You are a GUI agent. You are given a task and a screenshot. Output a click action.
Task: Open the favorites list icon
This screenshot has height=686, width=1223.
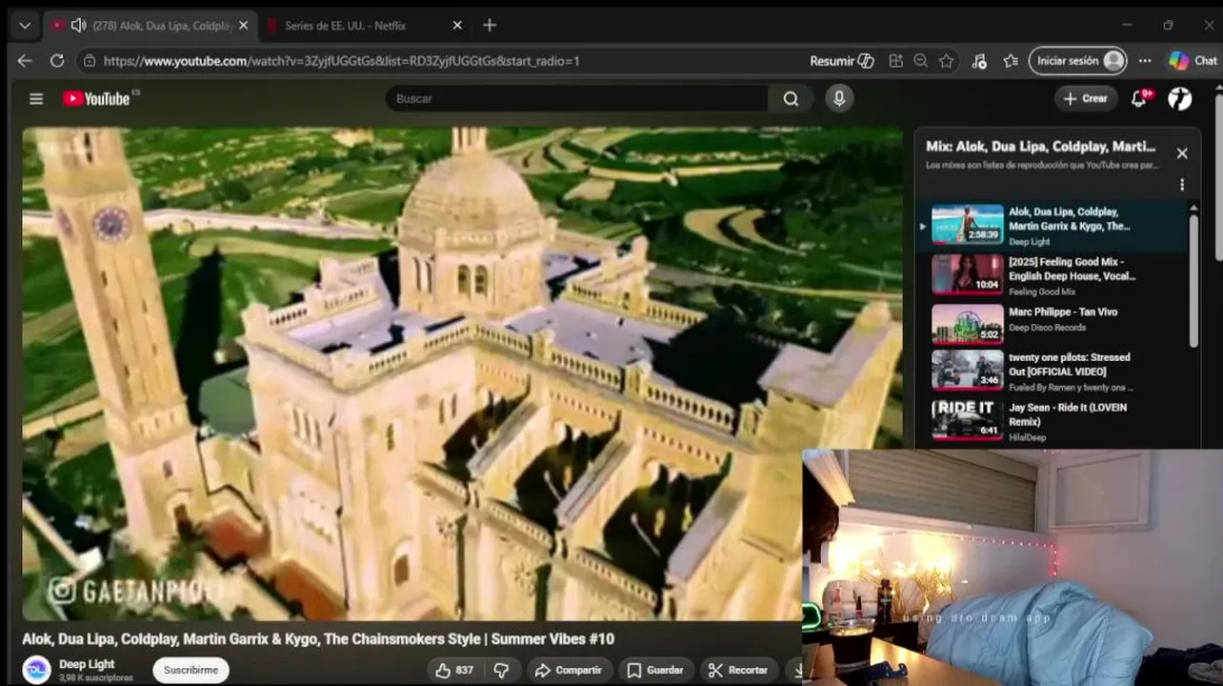pyautogui.click(x=1011, y=61)
